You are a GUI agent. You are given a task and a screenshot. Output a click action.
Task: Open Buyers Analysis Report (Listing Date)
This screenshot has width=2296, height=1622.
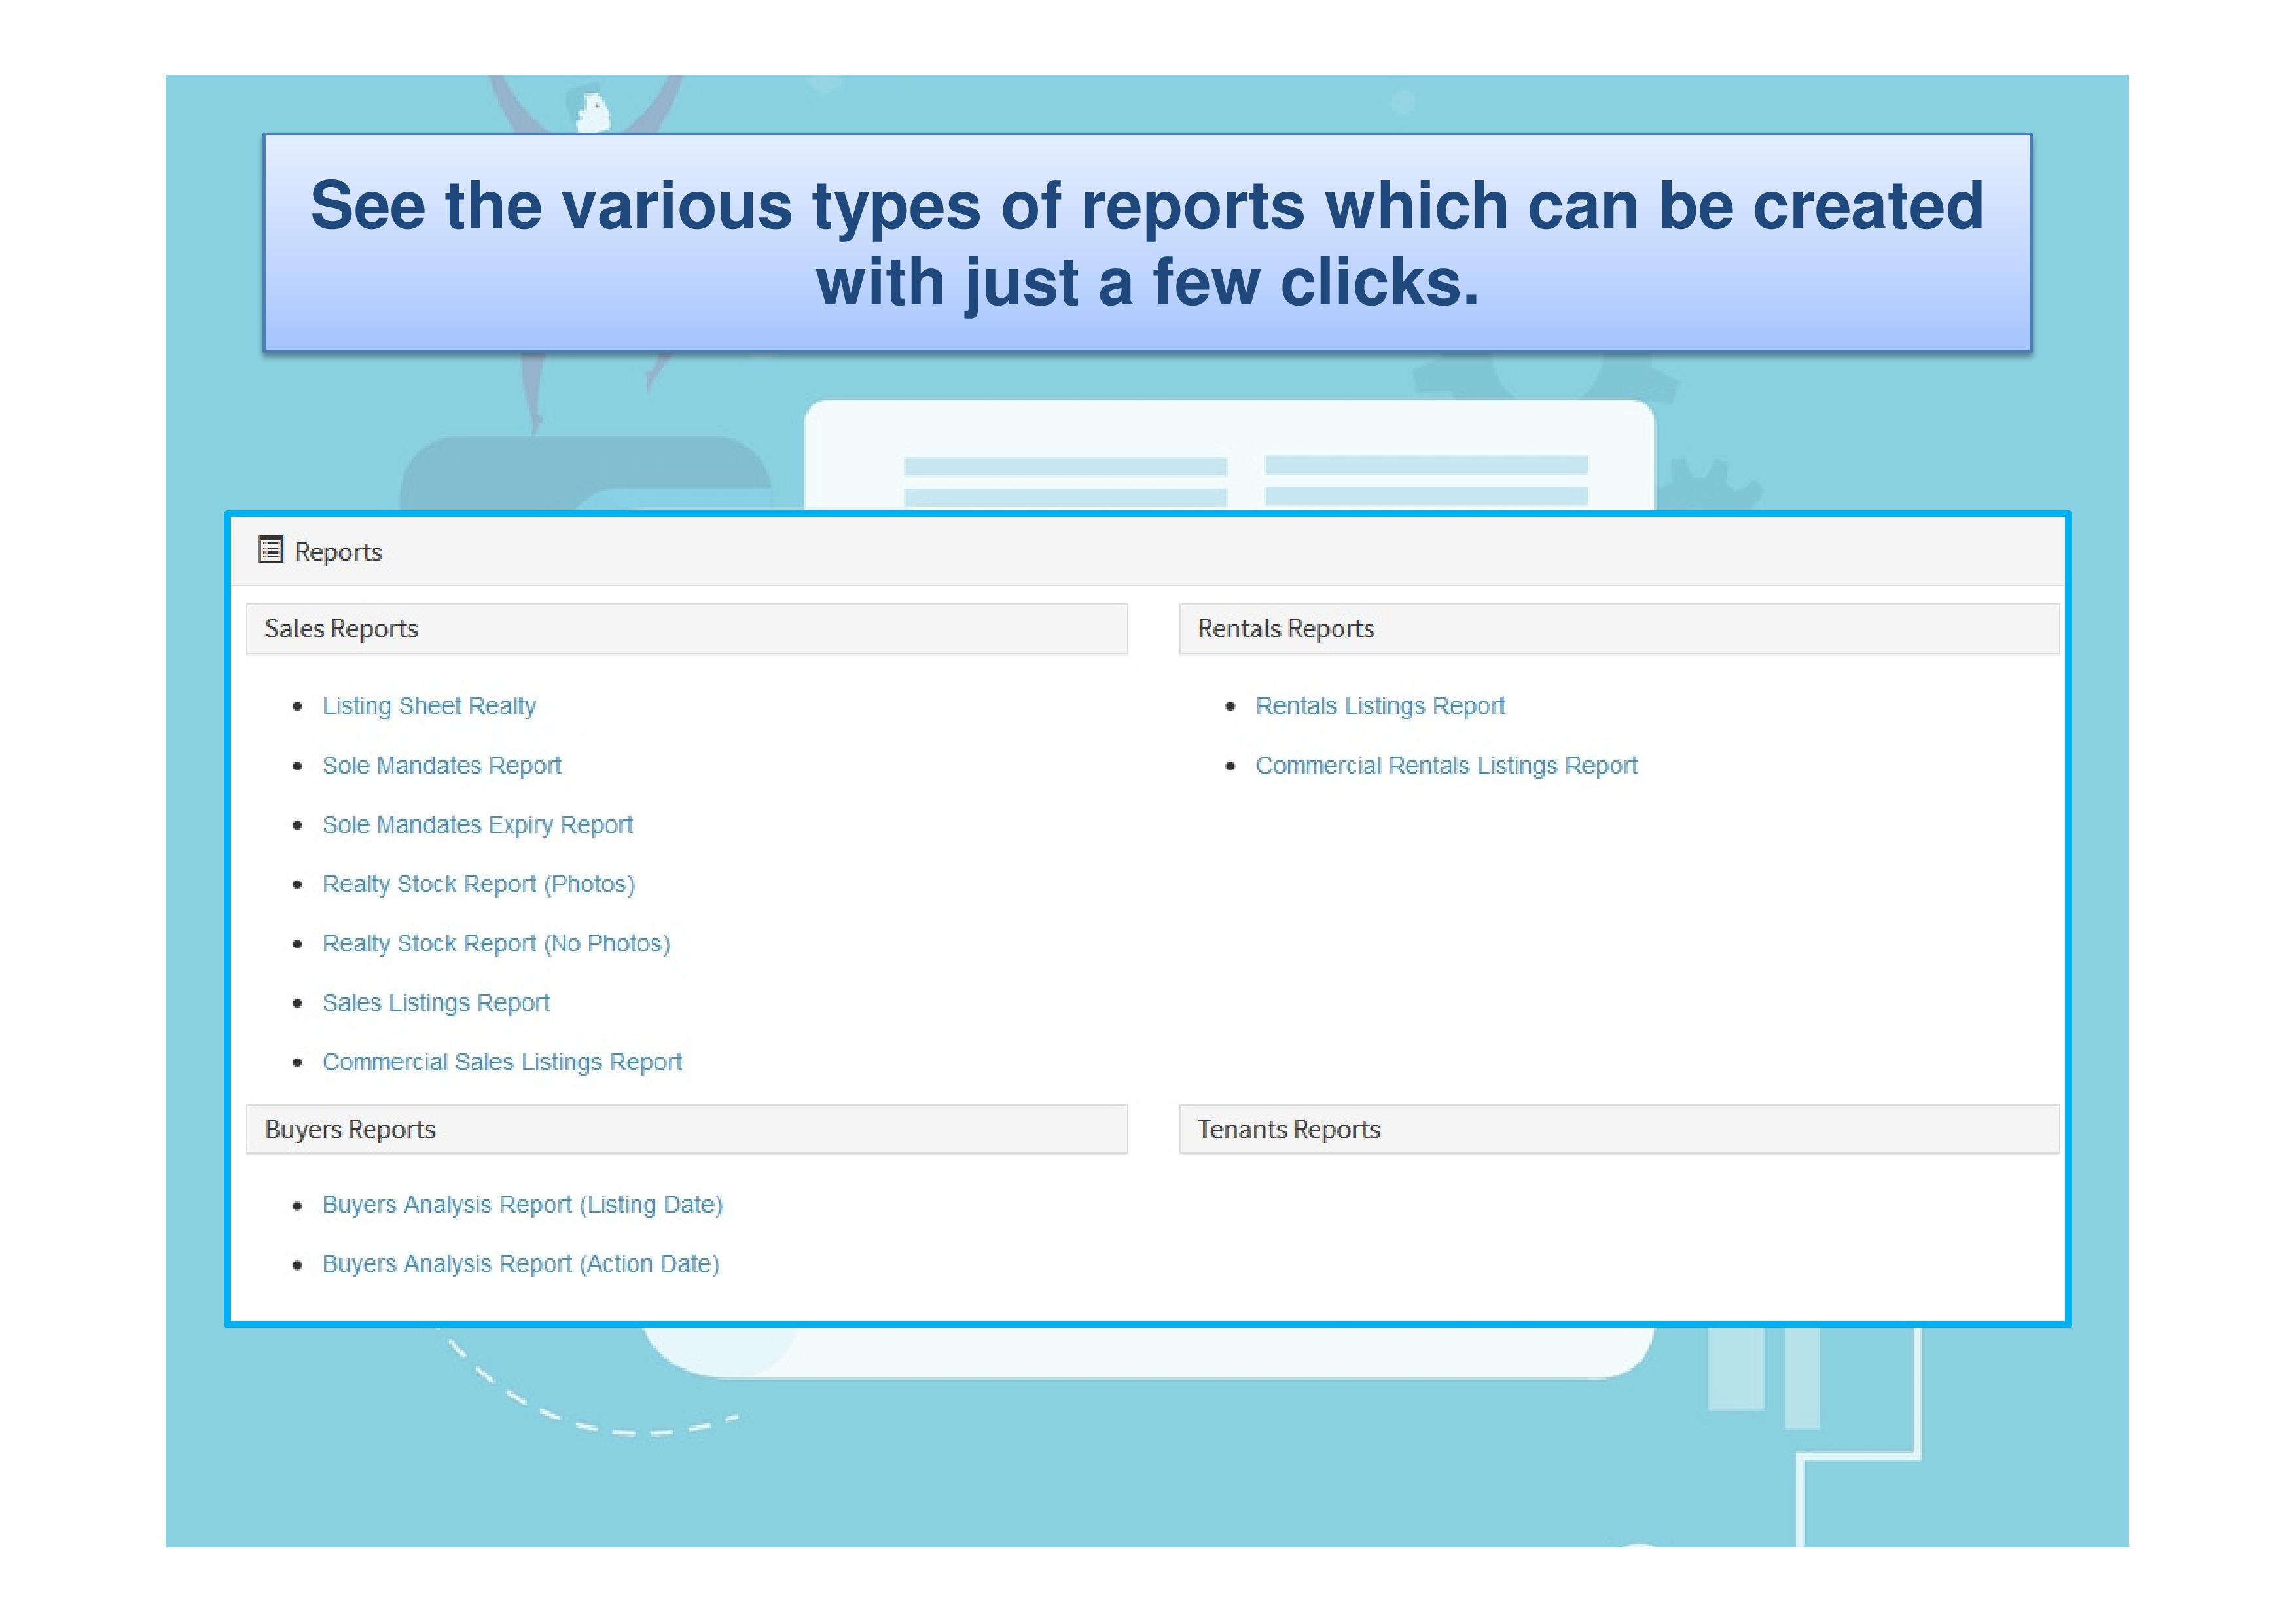click(x=522, y=1205)
